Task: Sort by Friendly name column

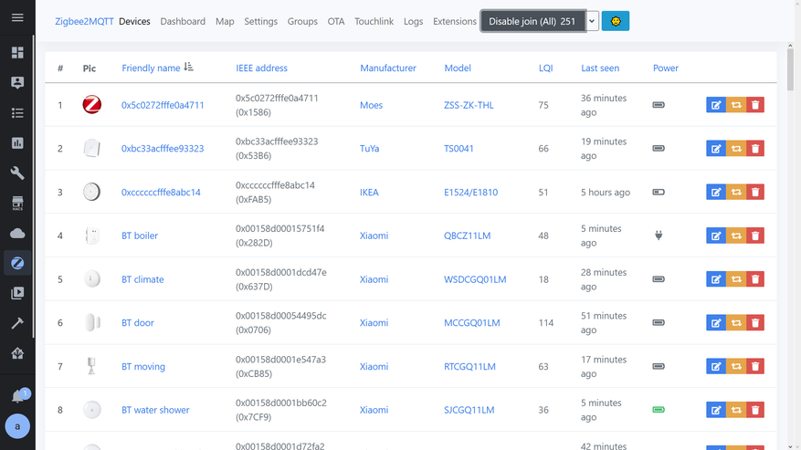Action: pos(151,68)
